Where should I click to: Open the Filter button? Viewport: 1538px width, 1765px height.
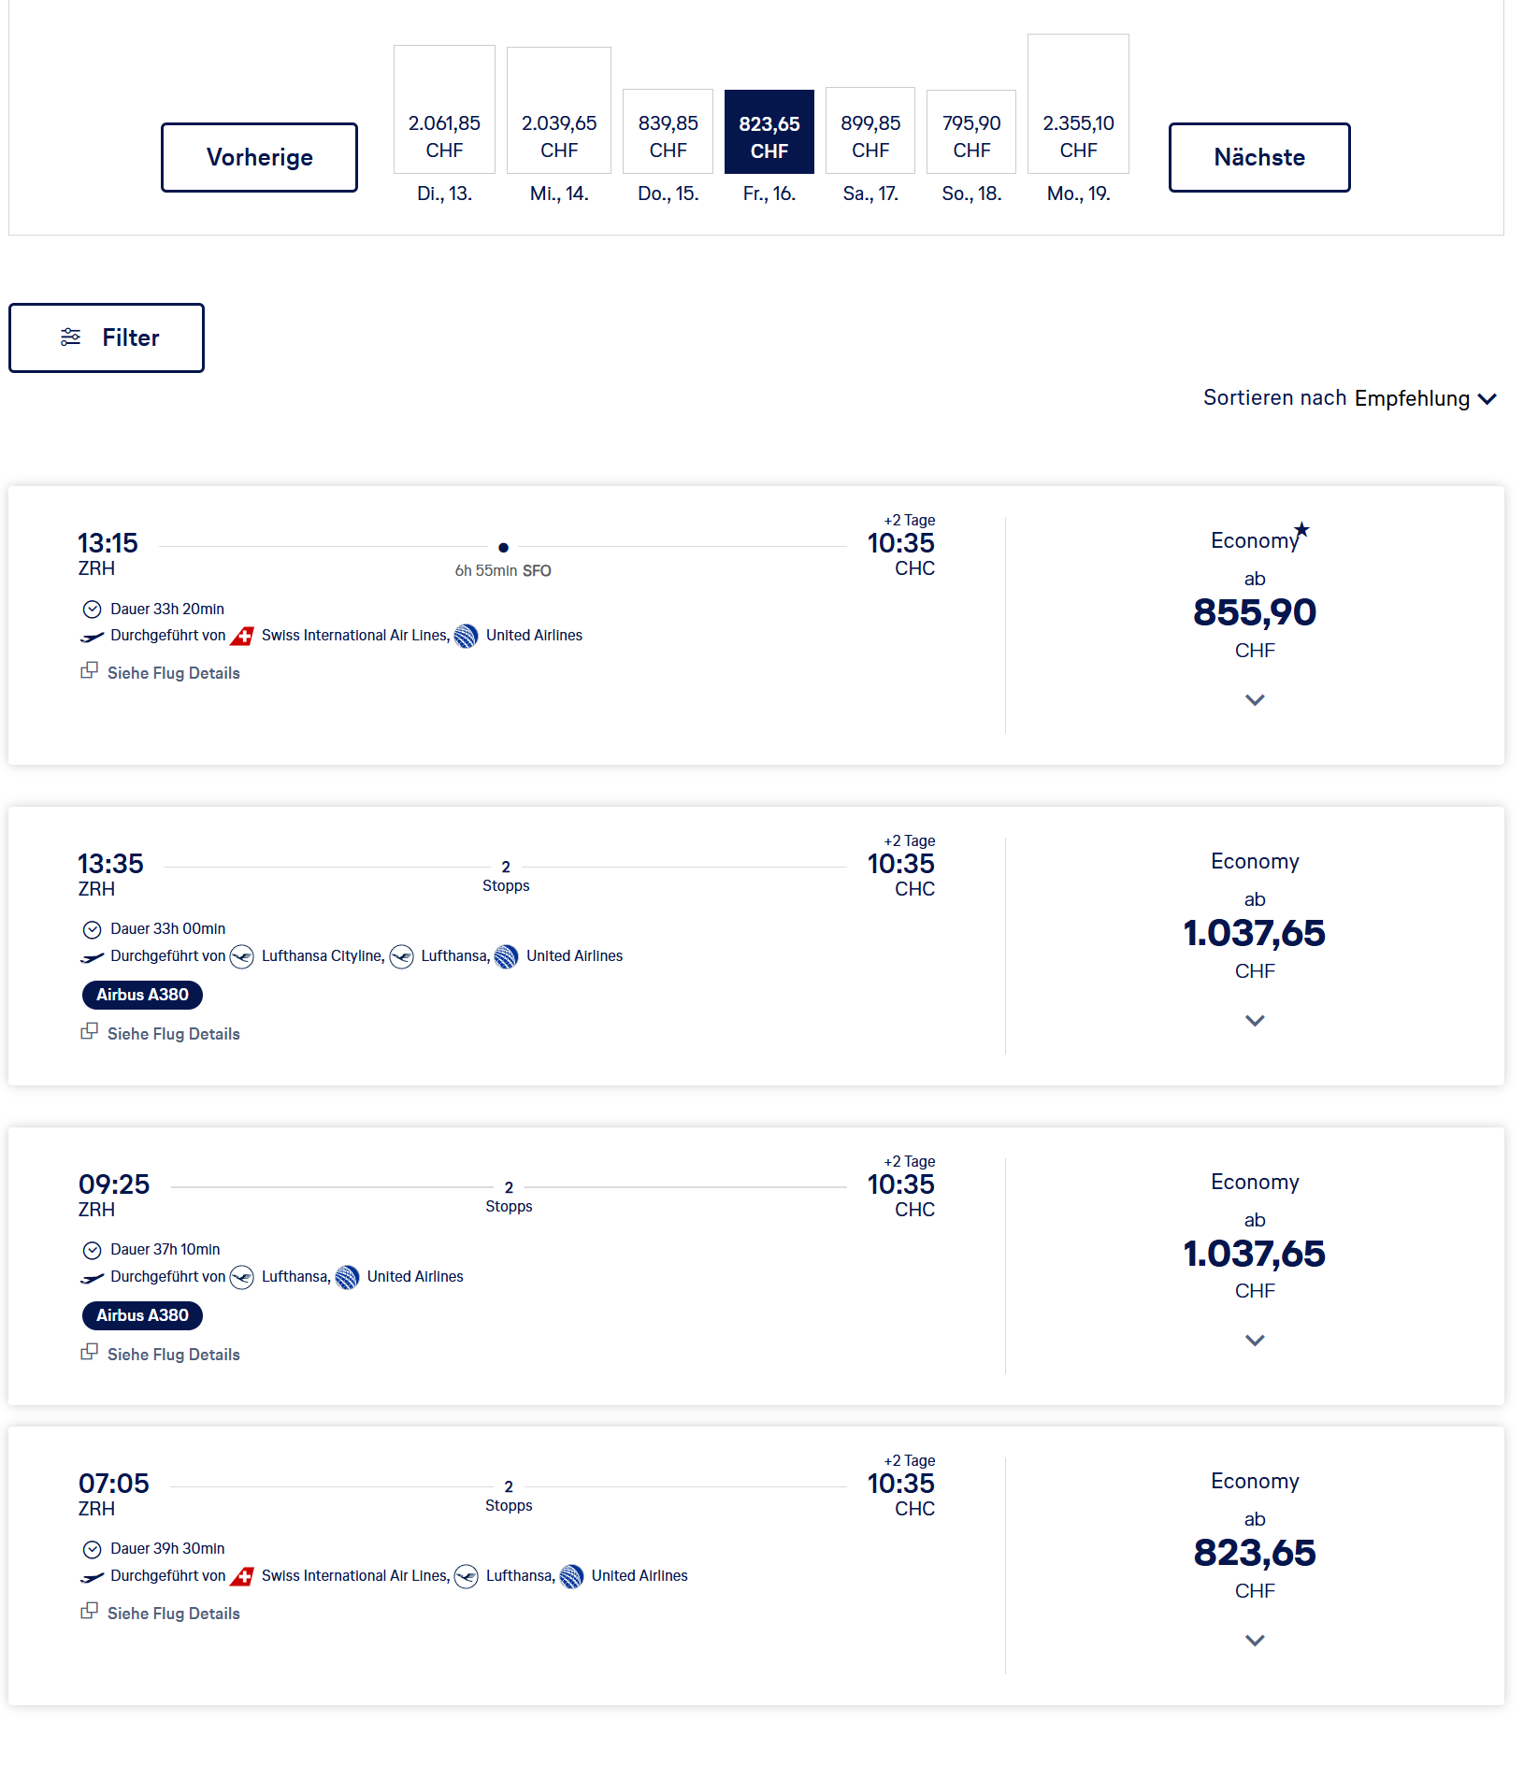(107, 337)
